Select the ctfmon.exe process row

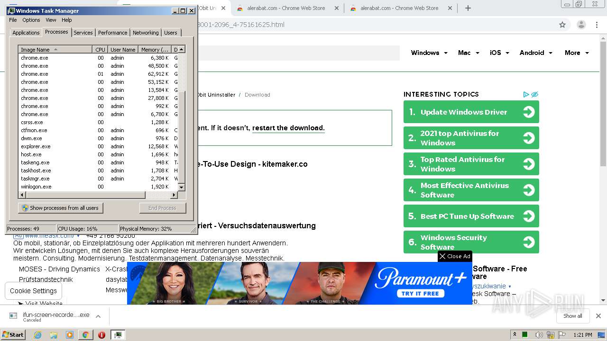click(x=98, y=130)
